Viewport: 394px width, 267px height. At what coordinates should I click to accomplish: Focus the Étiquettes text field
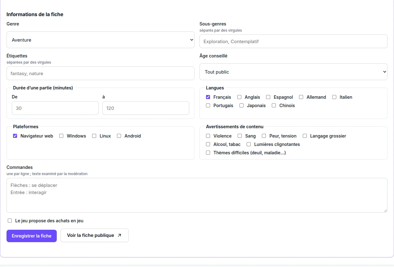point(101,73)
